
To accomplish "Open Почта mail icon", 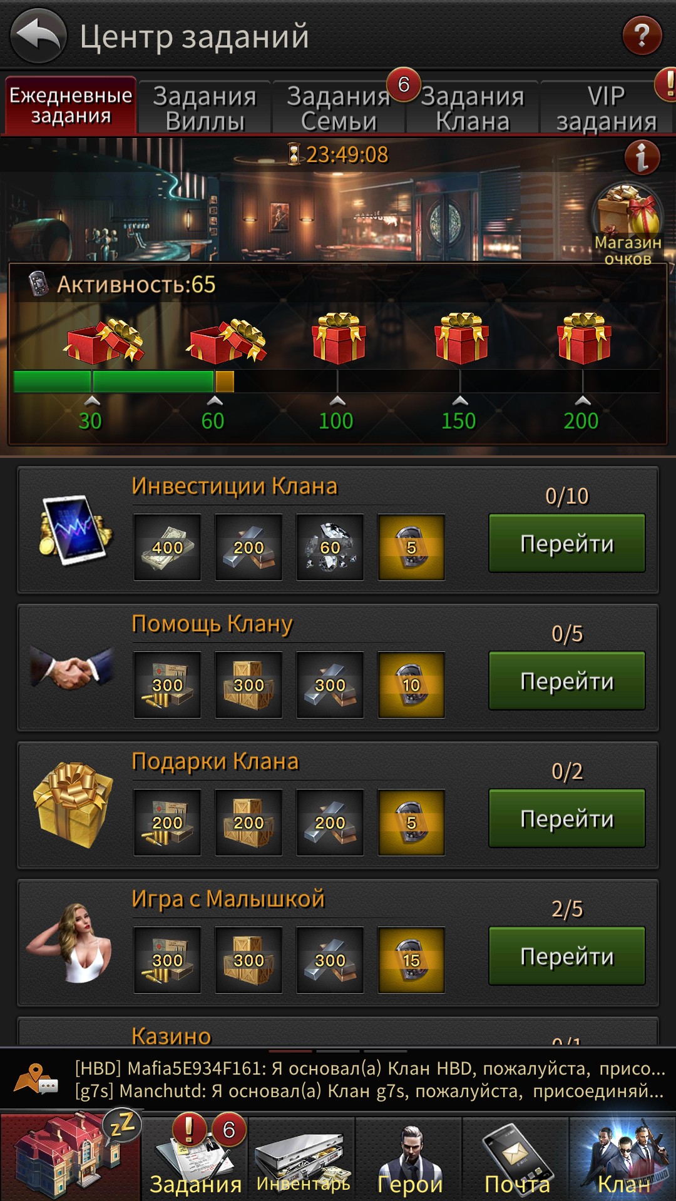I will [517, 1159].
